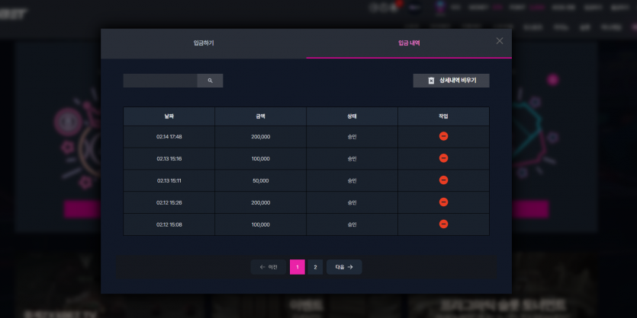Click the trash icon in 상세내역 비우기
Screen dimensions: 637x318
pyautogui.click(x=432, y=81)
